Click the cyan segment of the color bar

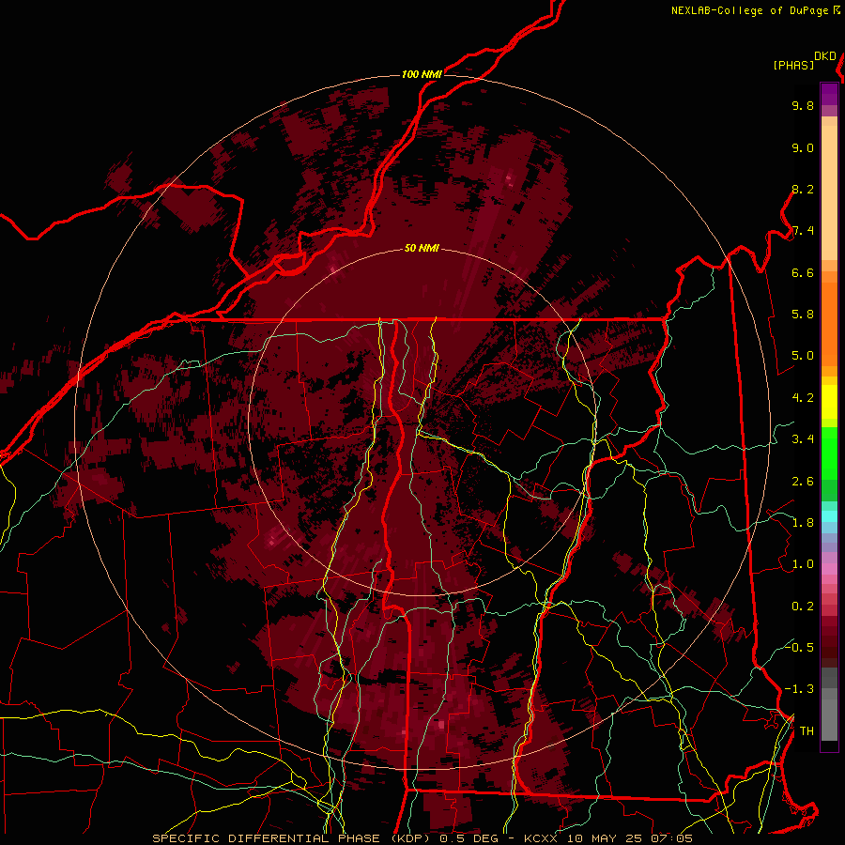tap(829, 516)
